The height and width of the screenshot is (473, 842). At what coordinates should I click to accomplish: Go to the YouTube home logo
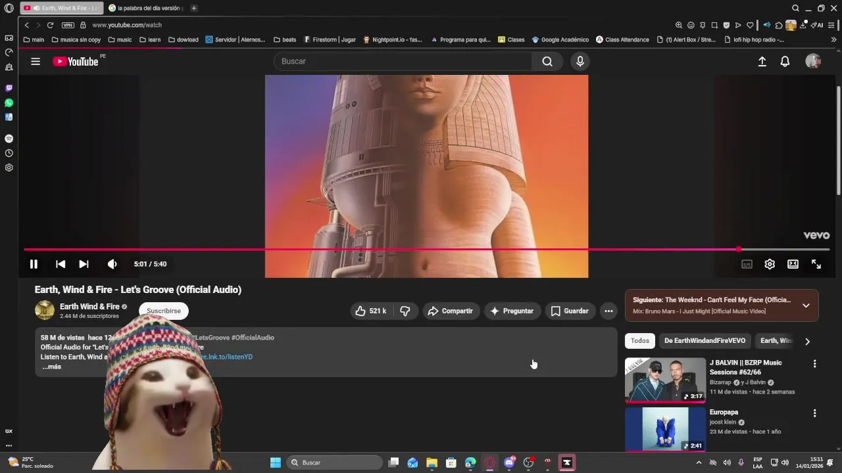coord(76,61)
